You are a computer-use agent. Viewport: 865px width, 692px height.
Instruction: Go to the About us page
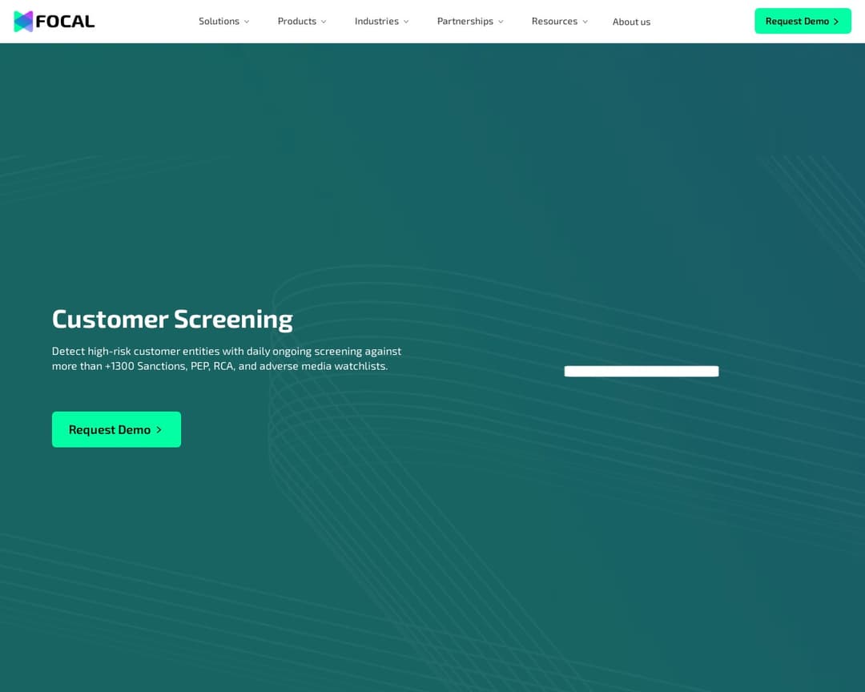pos(631,22)
